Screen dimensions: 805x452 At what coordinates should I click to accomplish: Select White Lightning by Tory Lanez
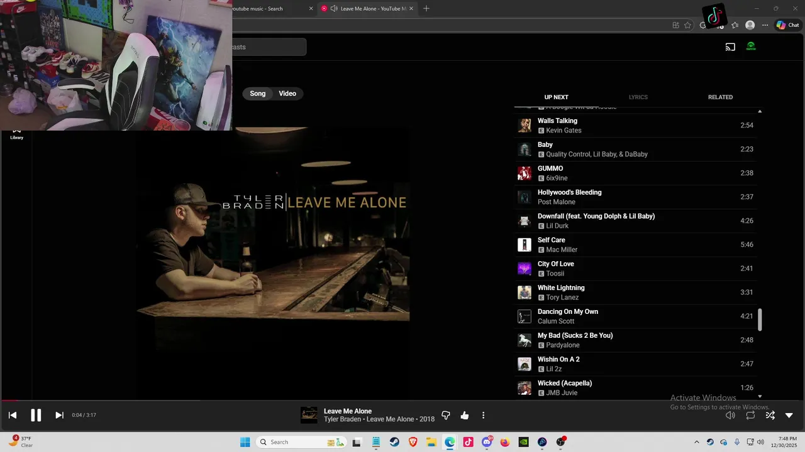coord(636,293)
